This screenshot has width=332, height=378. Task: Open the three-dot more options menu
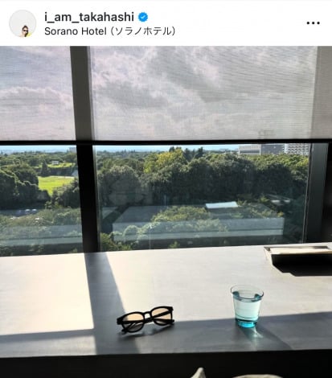pyautogui.click(x=313, y=23)
